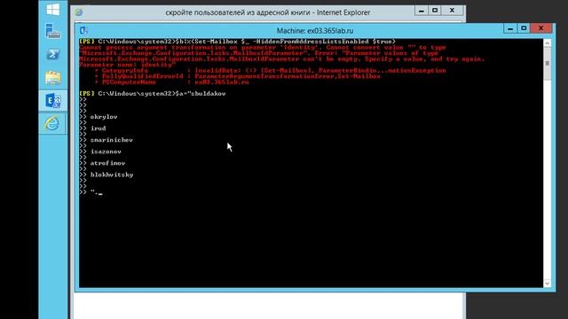Viewport: 568px width, 319px height.
Task: Click the red CategoryInfo error line
Action: coord(270,71)
